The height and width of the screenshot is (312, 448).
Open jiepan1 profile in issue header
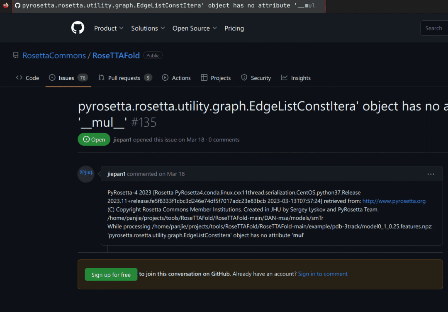(x=122, y=139)
